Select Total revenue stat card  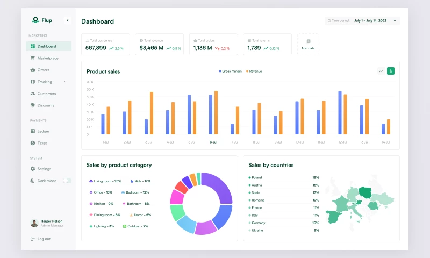click(x=159, y=45)
